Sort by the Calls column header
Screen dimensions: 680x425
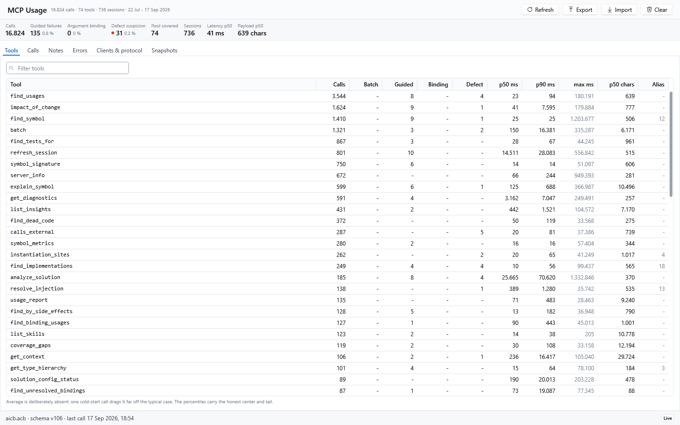pos(333,85)
